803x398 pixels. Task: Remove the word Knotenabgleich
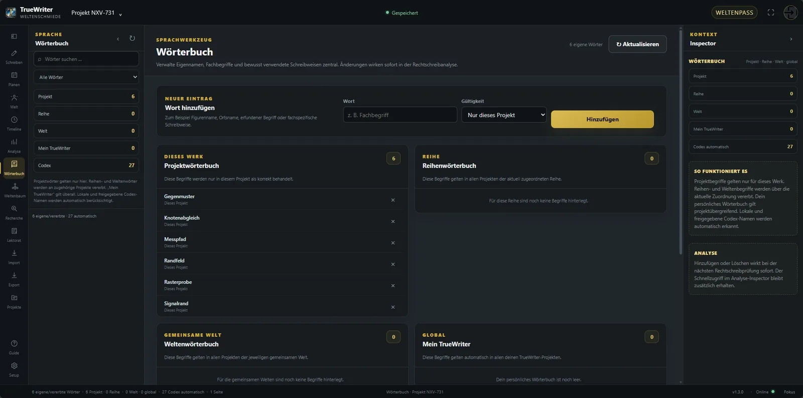[393, 221]
